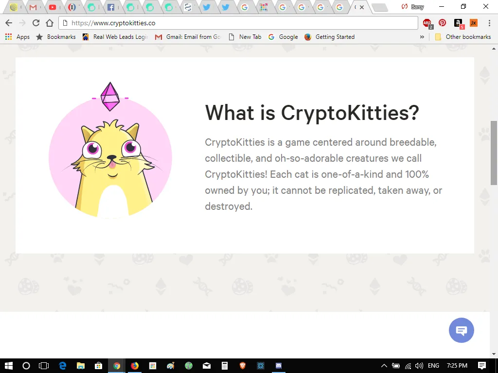Go to the browser home page
Image resolution: width=498 pixels, height=373 pixels.
click(x=50, y=23)
